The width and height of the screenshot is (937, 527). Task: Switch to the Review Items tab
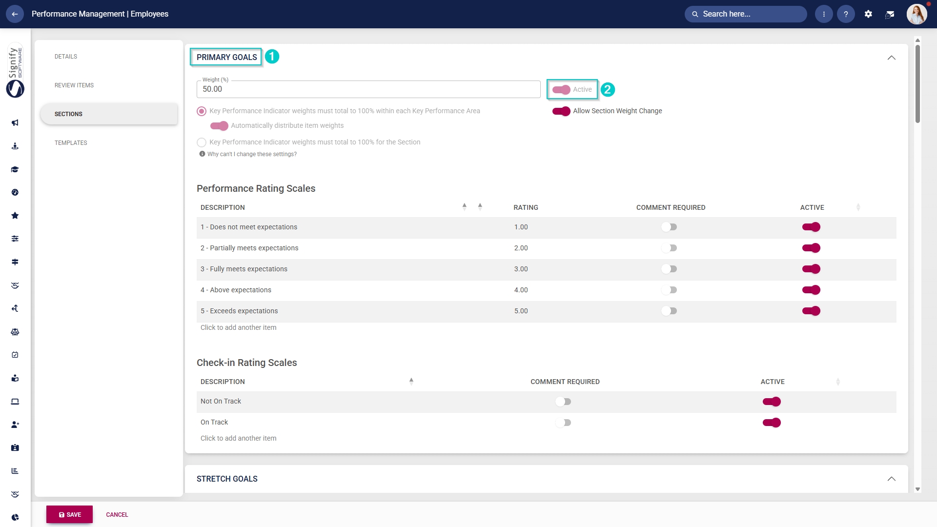tap(74, 85)
